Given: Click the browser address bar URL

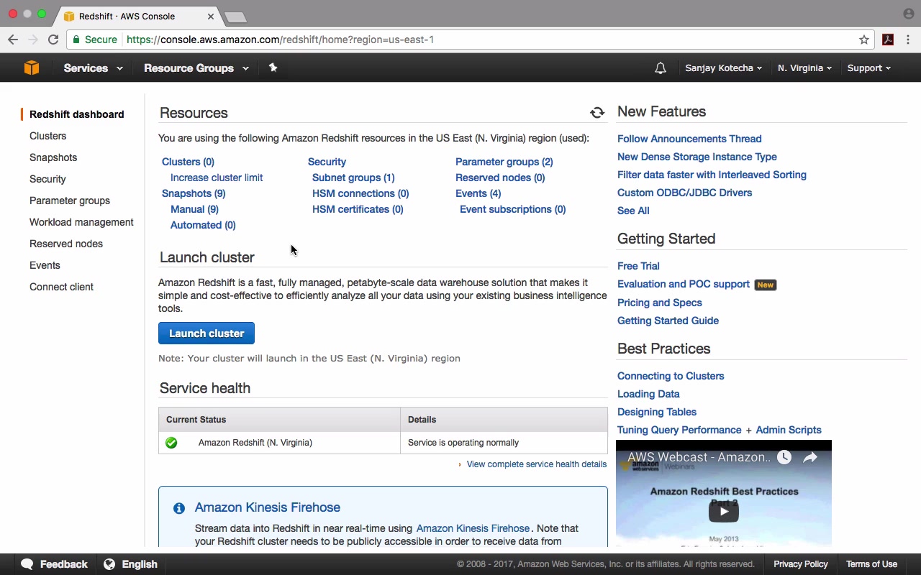Looking at the screenshot, I should 280,40.
